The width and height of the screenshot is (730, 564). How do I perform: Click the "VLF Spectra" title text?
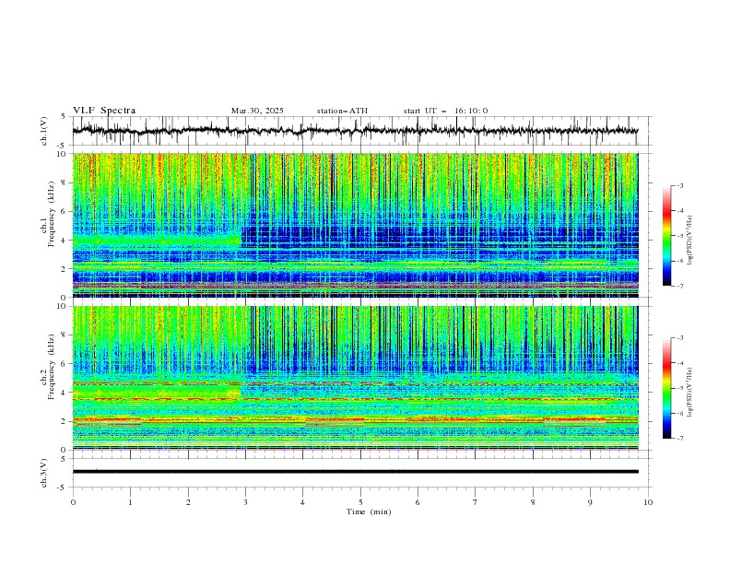coord(104,111)
